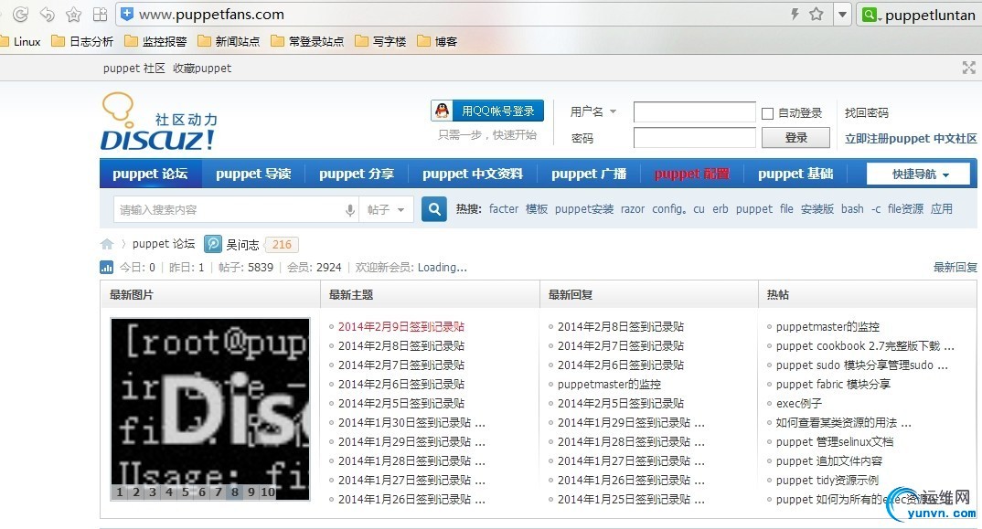Open the 日志分析 bookmark folder
The height and width of the screenshot is (529, 982).
coord(82,41)
